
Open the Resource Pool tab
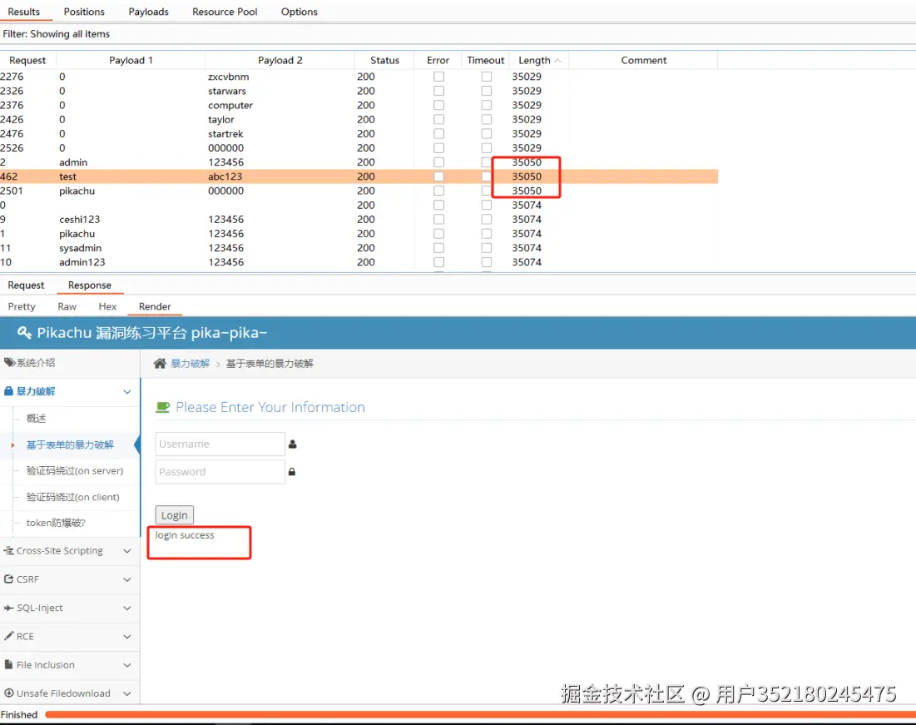[225, 12]
